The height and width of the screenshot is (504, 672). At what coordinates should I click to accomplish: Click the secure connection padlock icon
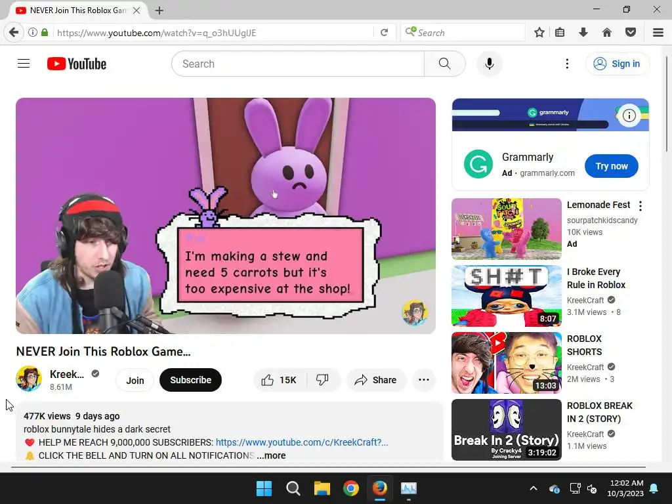pos(45,32)
